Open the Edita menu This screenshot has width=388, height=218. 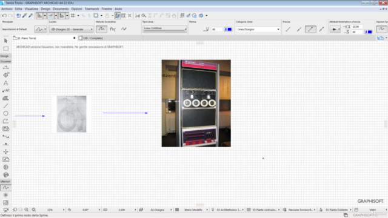point(18,8)
